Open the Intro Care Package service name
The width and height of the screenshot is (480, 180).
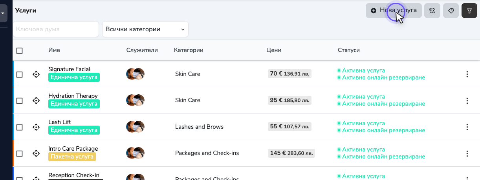73,149
